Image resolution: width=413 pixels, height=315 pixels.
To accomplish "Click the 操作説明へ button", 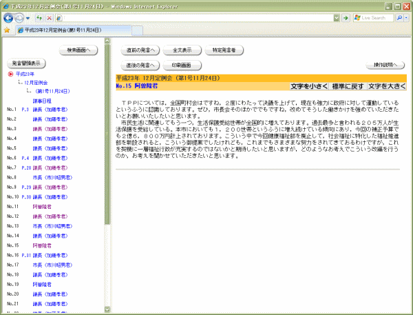I will tap(385, 65).
